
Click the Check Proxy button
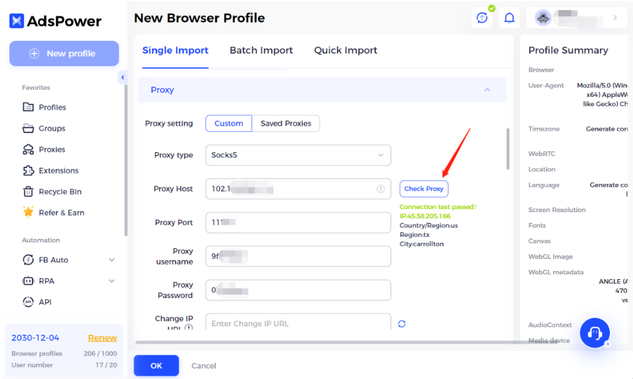point(424,189)
